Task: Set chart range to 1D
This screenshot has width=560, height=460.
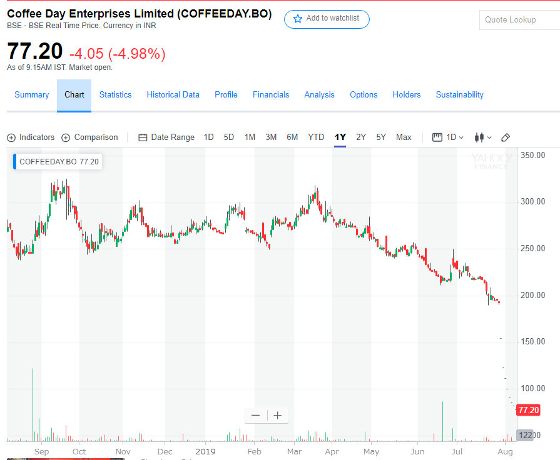Action: pos(208,137)
